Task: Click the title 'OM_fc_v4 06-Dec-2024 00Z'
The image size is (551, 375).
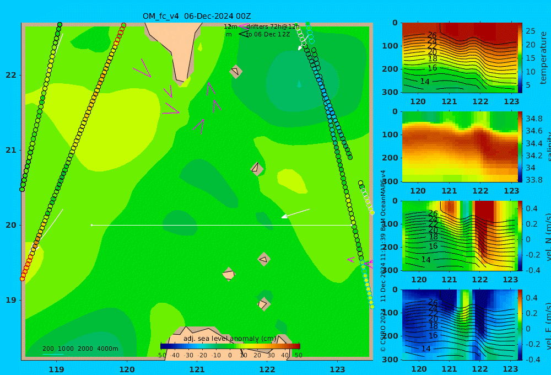Action: [197, 16]
